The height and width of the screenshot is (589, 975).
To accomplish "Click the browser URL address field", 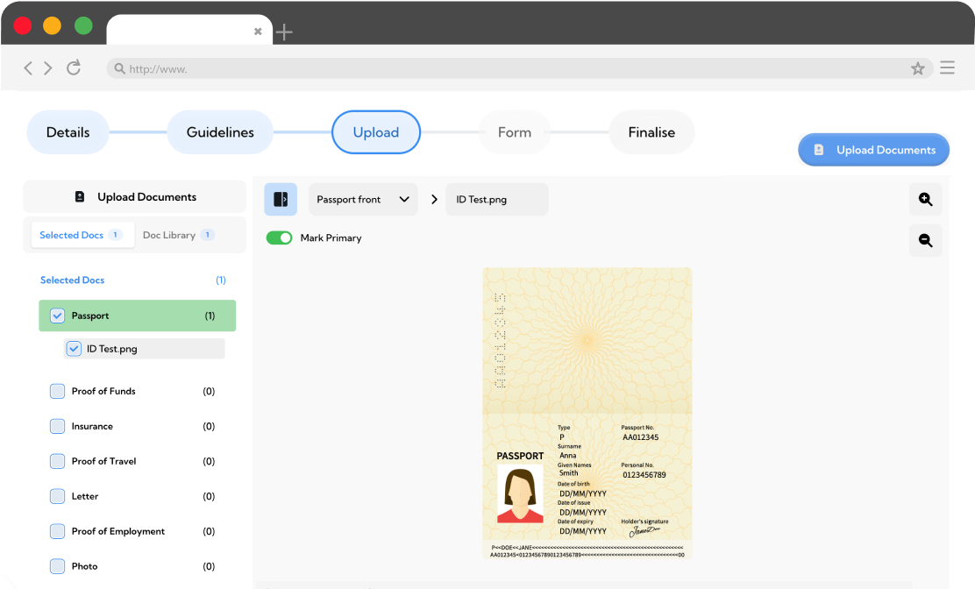I will (509, 68).
